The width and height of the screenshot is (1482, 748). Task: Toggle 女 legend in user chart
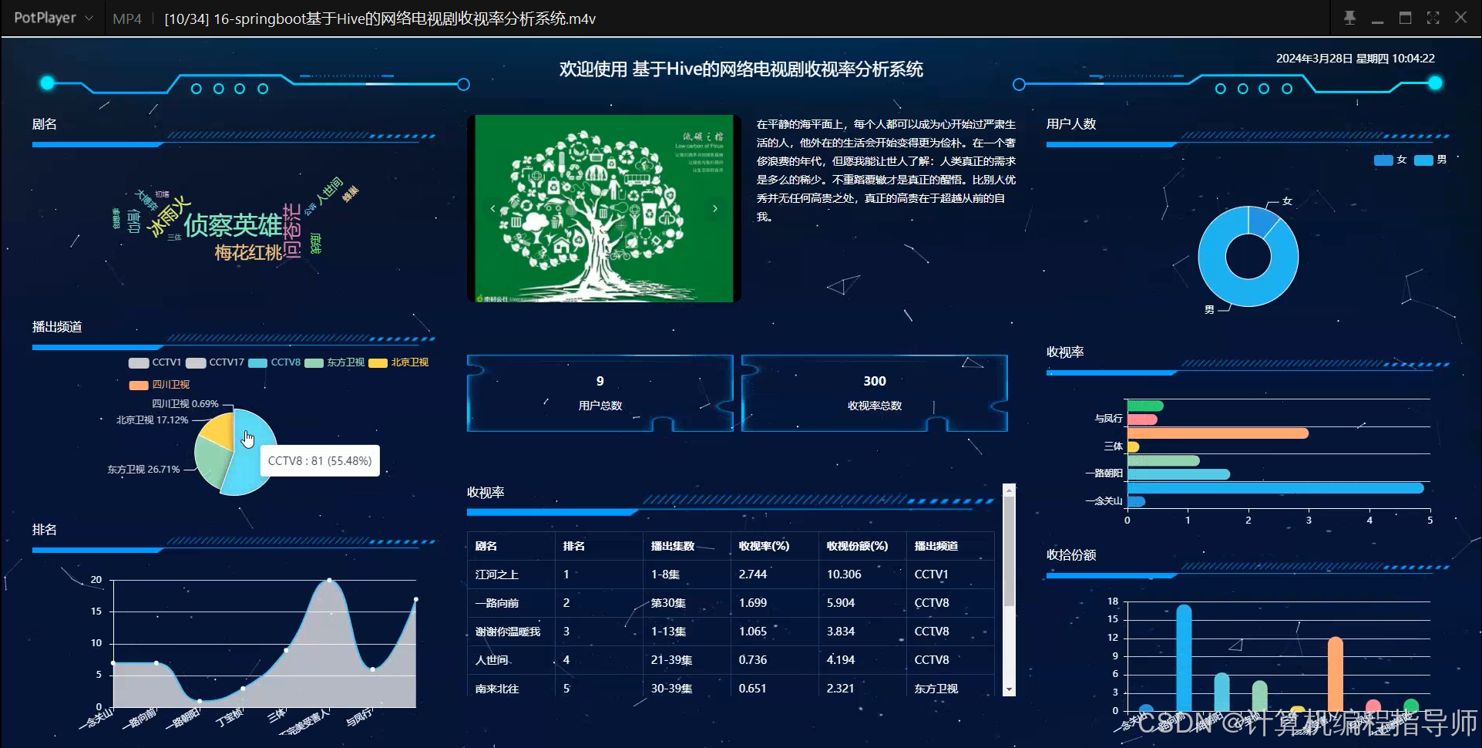click(x=1390, y=160)
